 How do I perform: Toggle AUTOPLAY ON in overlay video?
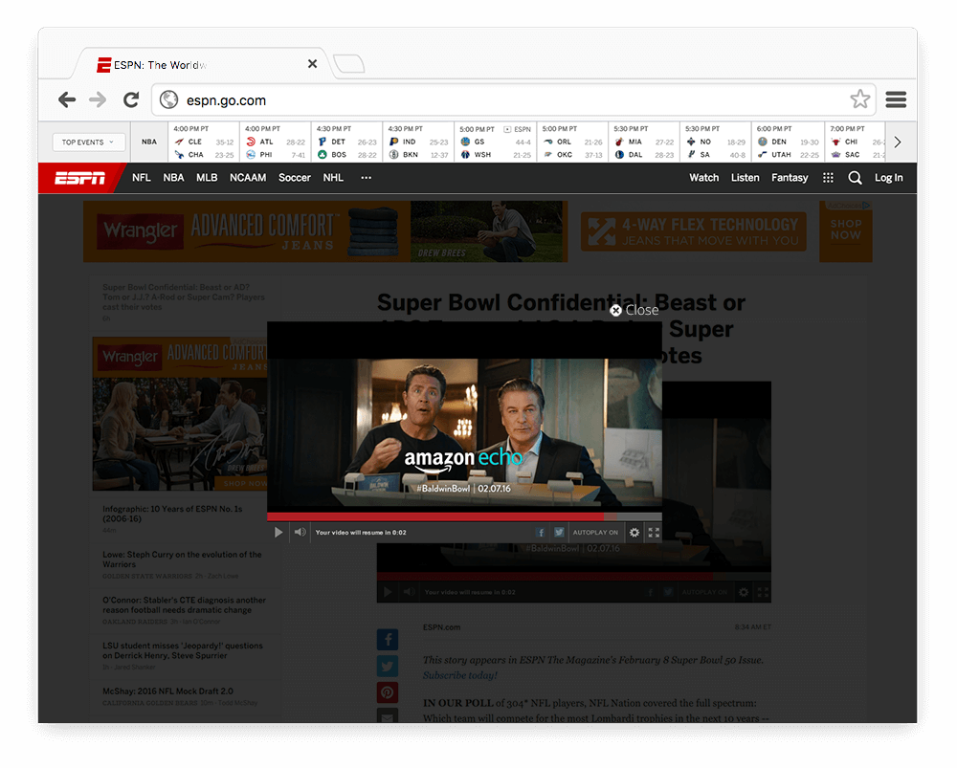595,533
